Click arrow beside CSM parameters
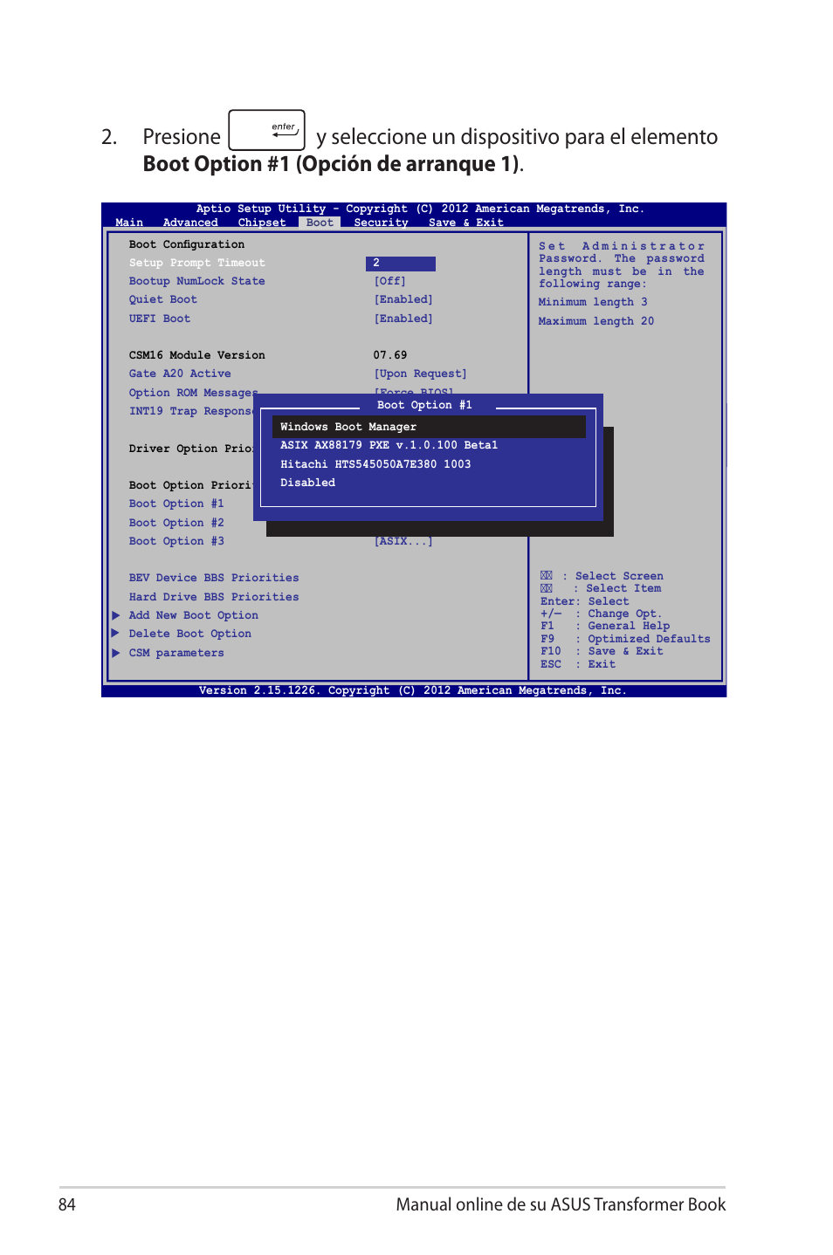 pos(115,653)
